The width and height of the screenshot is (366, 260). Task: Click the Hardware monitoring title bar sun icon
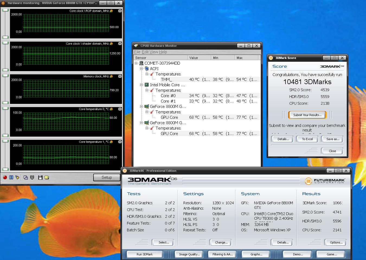3,3
